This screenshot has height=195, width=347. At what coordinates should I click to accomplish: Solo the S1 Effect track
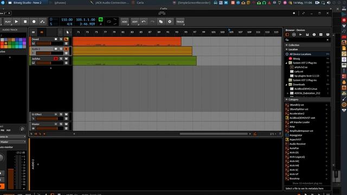[x=61, y=114]
